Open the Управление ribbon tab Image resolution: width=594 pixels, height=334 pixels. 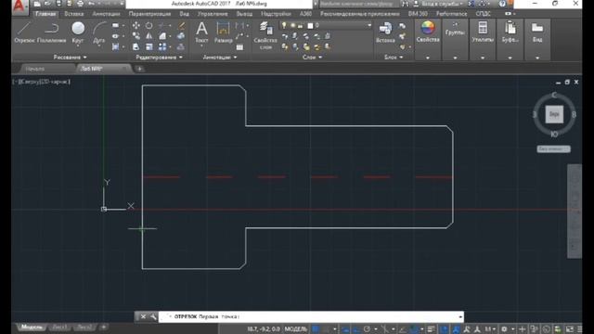click(x=213, y=14)
